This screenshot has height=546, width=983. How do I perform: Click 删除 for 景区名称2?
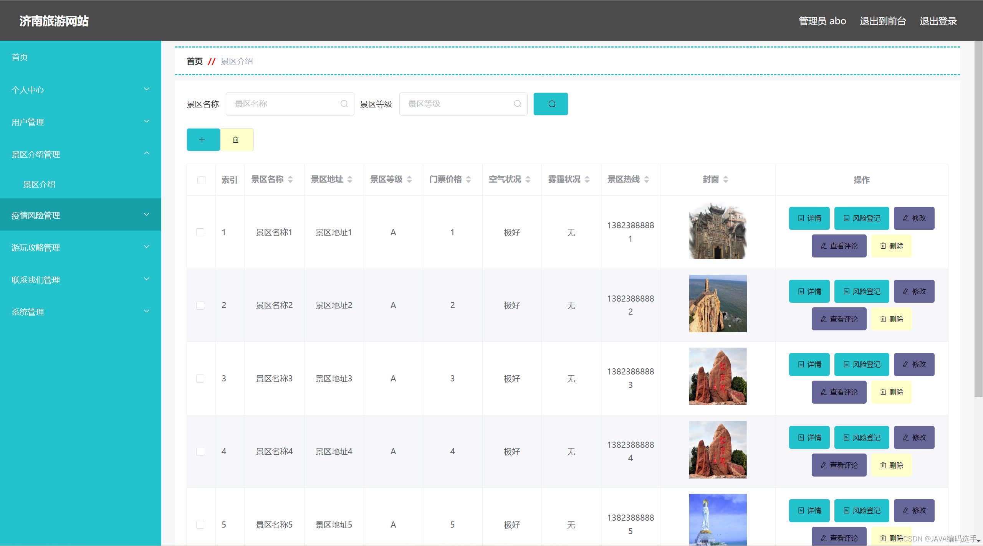(891, 319)
